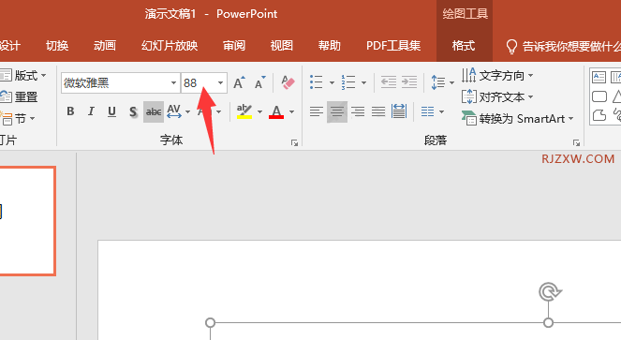Open the columns button
This screenshot has width=621, height=340.
pyautogui.click(x=432, y=111)
